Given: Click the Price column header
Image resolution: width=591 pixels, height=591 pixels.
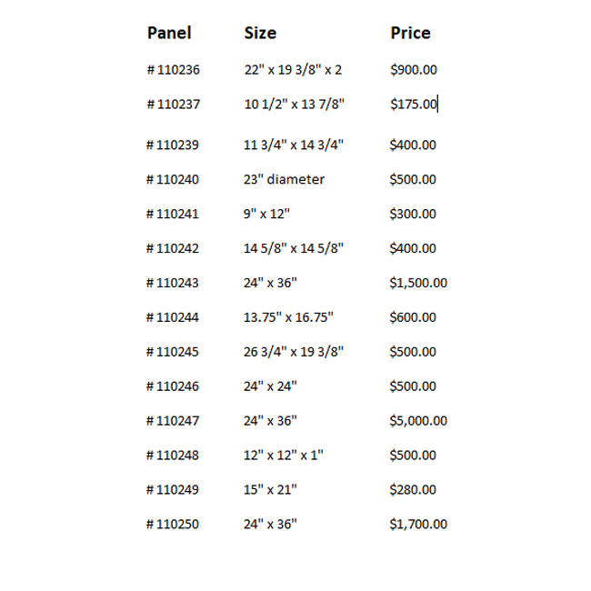Looking at the screenshot, I should pos(410,34).
